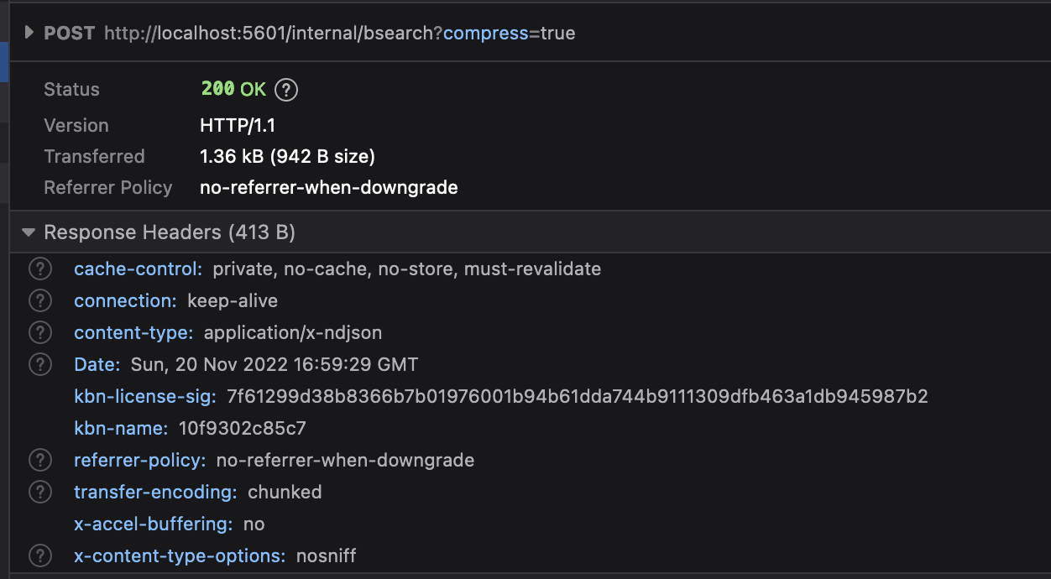Select the kbn-license-sig header value
This screenshot has height=579, width=1051.
click(578, 397)
